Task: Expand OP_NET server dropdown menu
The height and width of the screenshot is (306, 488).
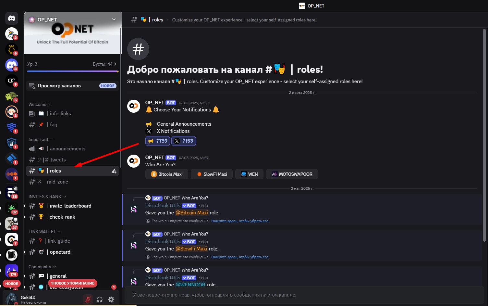Action: pyautogui.click(x=114, y=19)
